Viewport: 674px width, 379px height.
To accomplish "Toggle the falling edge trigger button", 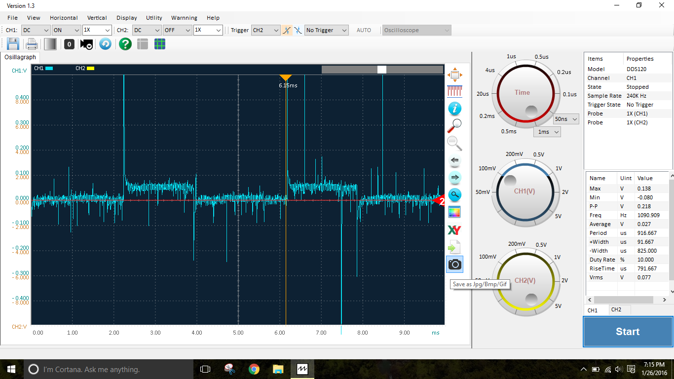I will [298, 30].
